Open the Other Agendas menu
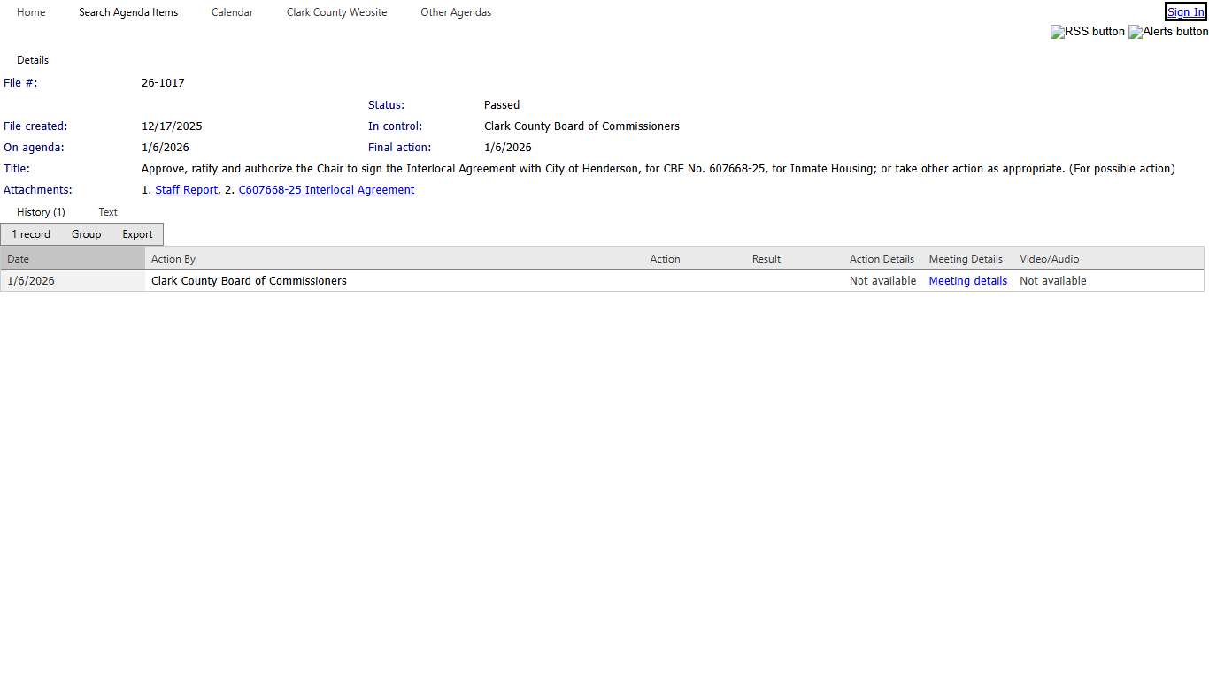The height and width of the screenshot is (679, 1209). point(456,12)
